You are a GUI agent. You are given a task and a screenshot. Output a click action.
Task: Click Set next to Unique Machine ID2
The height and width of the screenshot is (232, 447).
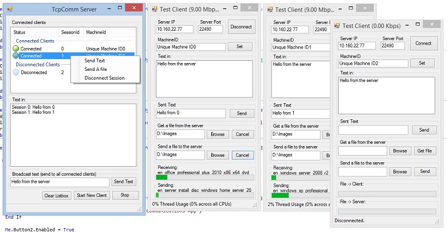(x=422, y=63)
